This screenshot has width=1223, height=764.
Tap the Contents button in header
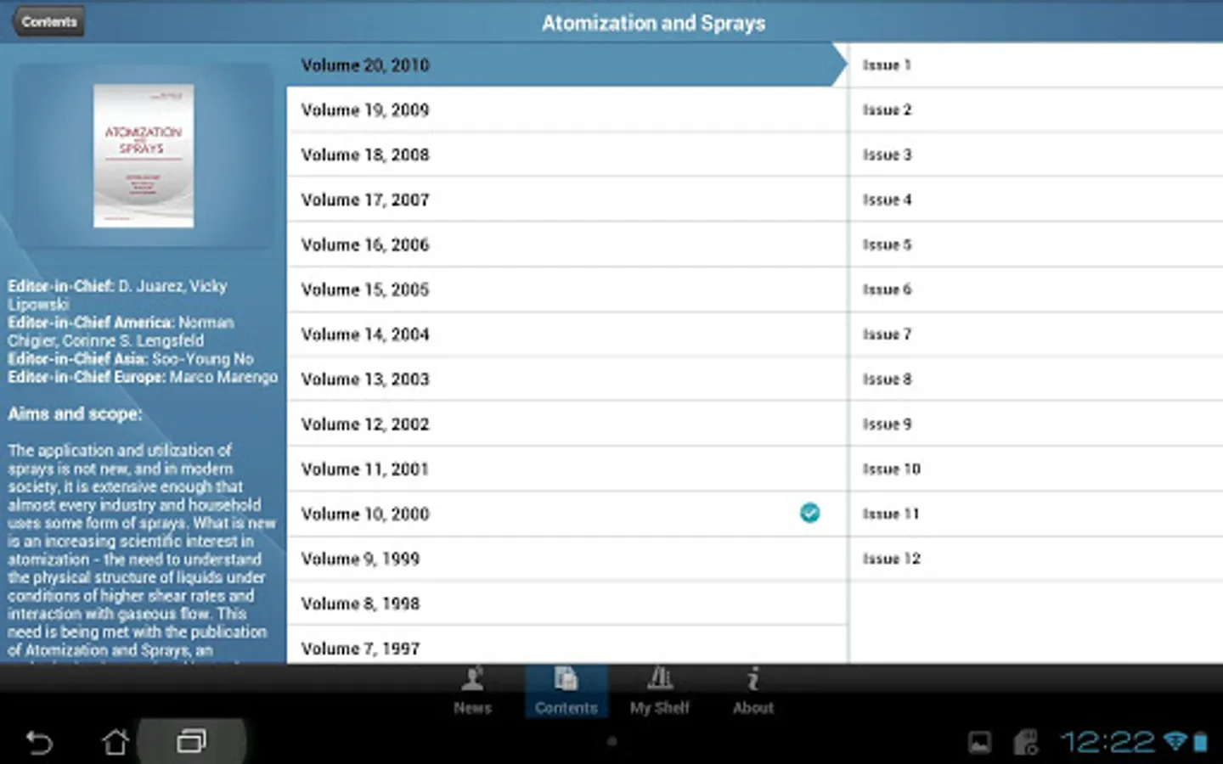[x=48, y=22]
